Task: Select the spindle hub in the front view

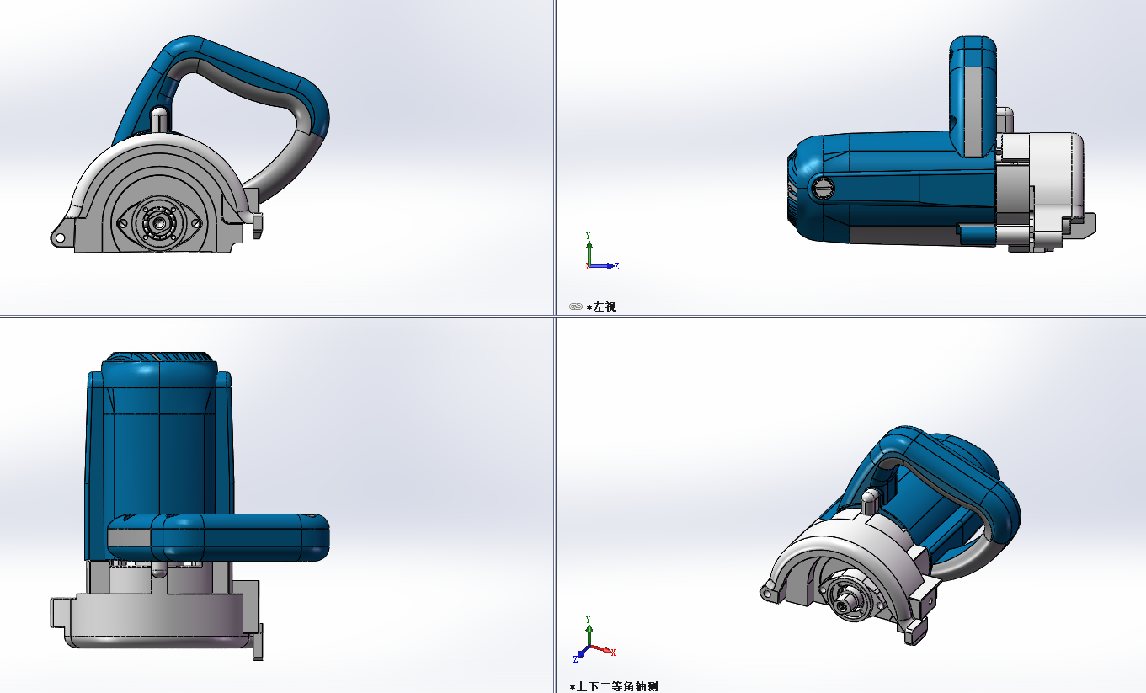Action: [x=158, y=223]
